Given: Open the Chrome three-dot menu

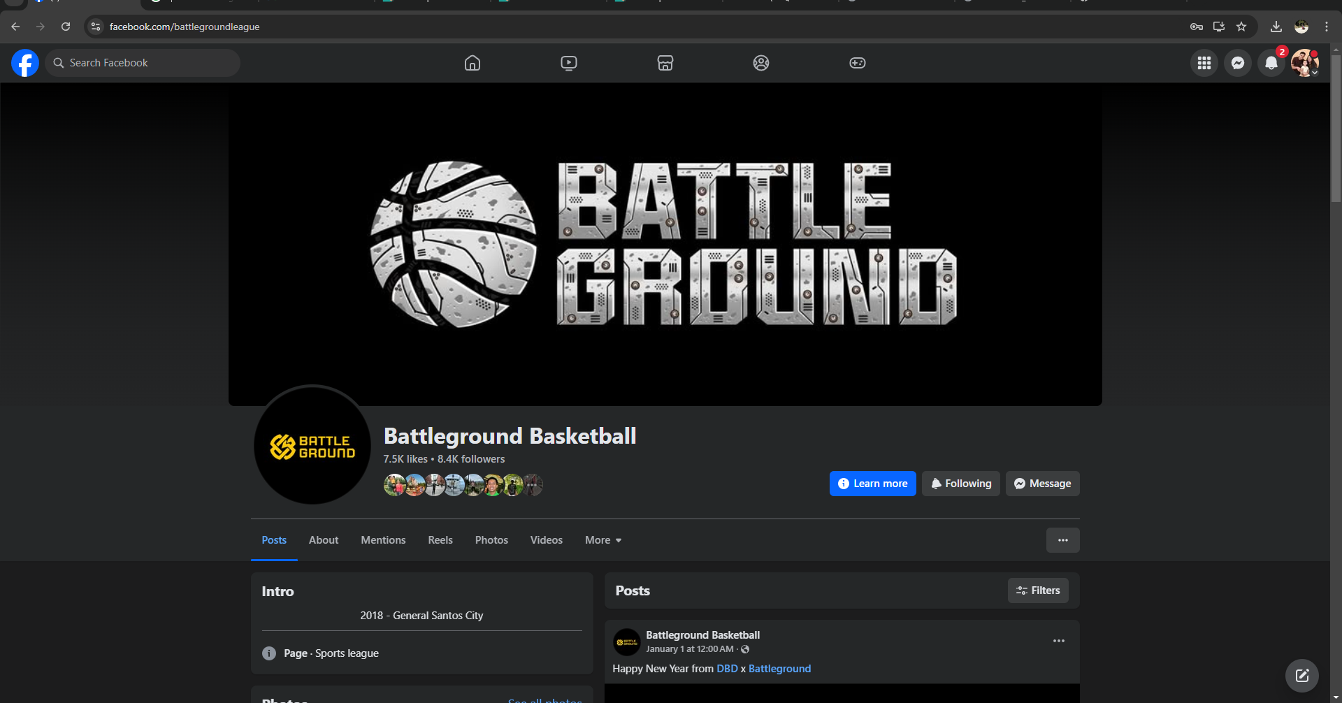Looking at the screenshot, I should pyautogui.click(x=1327, y=27).
